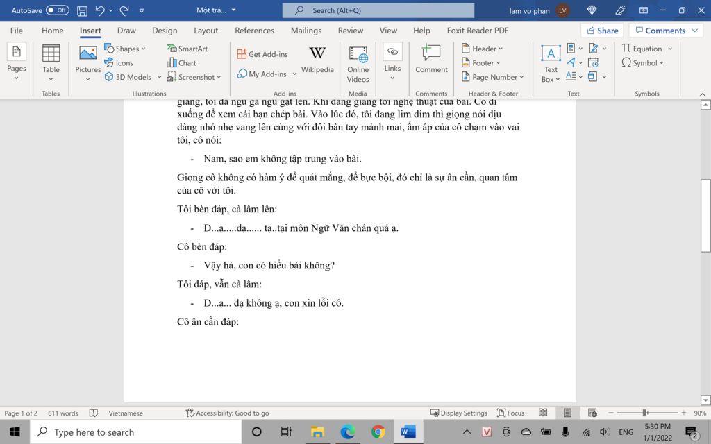Open the Layout tab

point(206,31)
